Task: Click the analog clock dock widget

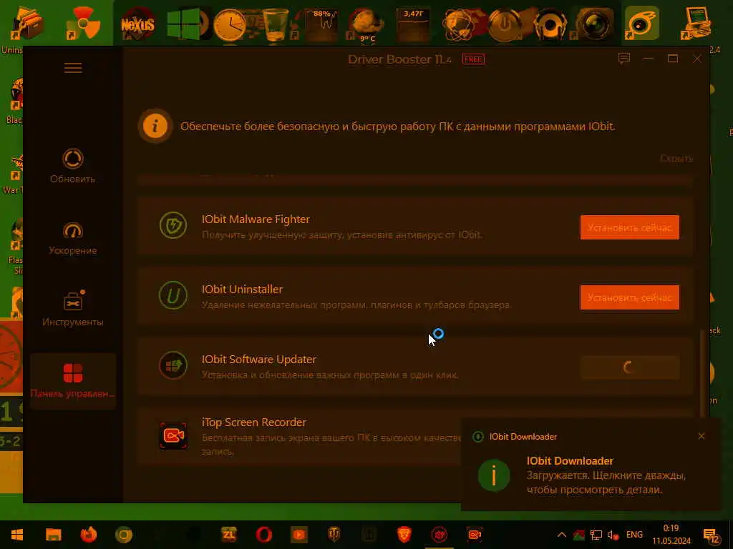Action: 230,25
